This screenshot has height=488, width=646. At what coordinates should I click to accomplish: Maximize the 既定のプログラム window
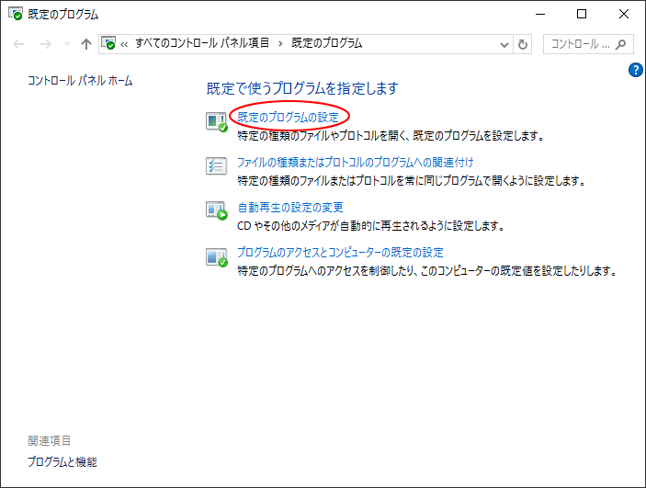pos(582,14)
